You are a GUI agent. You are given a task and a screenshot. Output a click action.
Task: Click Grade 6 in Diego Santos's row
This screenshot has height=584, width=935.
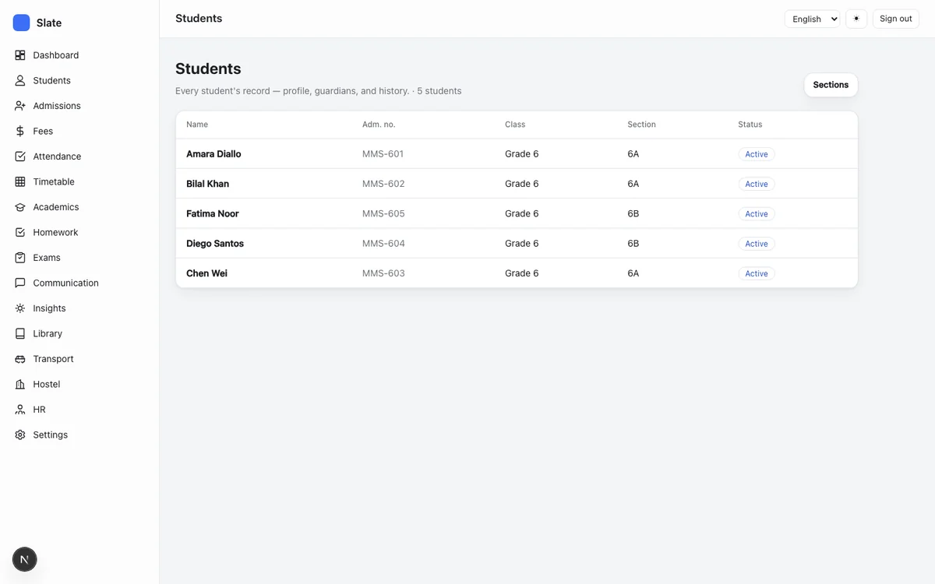[521, 244]
